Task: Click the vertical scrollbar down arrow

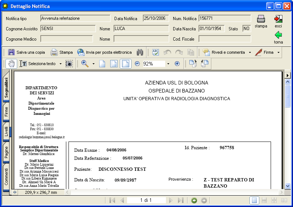Action: point(288,186)
